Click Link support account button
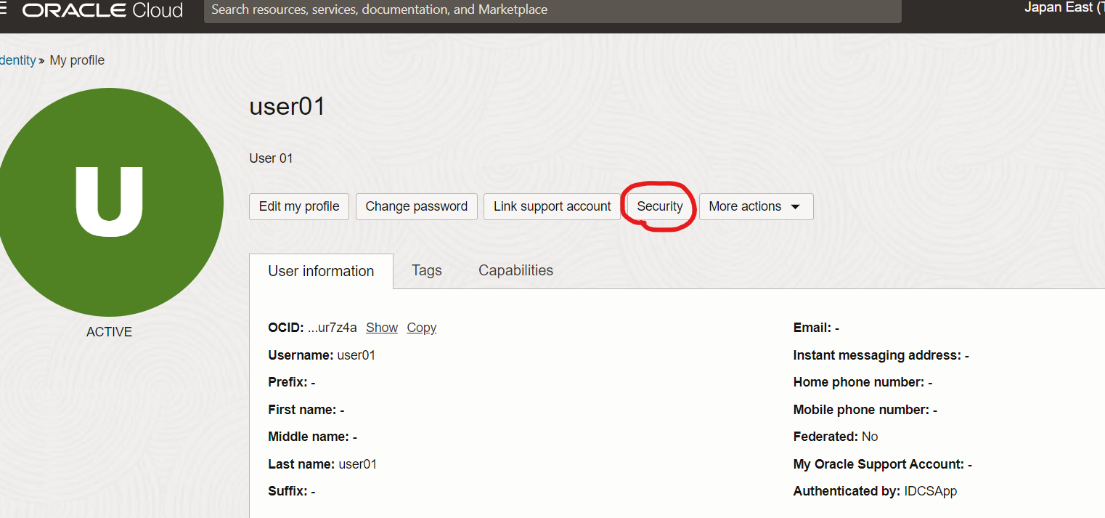Viewport: 1105px width, 518px height. tap(552, 206)
